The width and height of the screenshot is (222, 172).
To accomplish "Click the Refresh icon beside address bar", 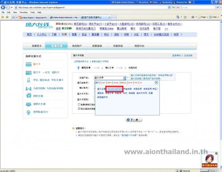I will tap(173, 7).
